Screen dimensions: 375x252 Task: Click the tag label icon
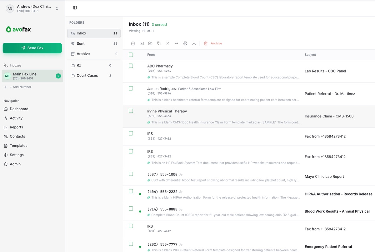pyautogui.click(x=159, y=43)
